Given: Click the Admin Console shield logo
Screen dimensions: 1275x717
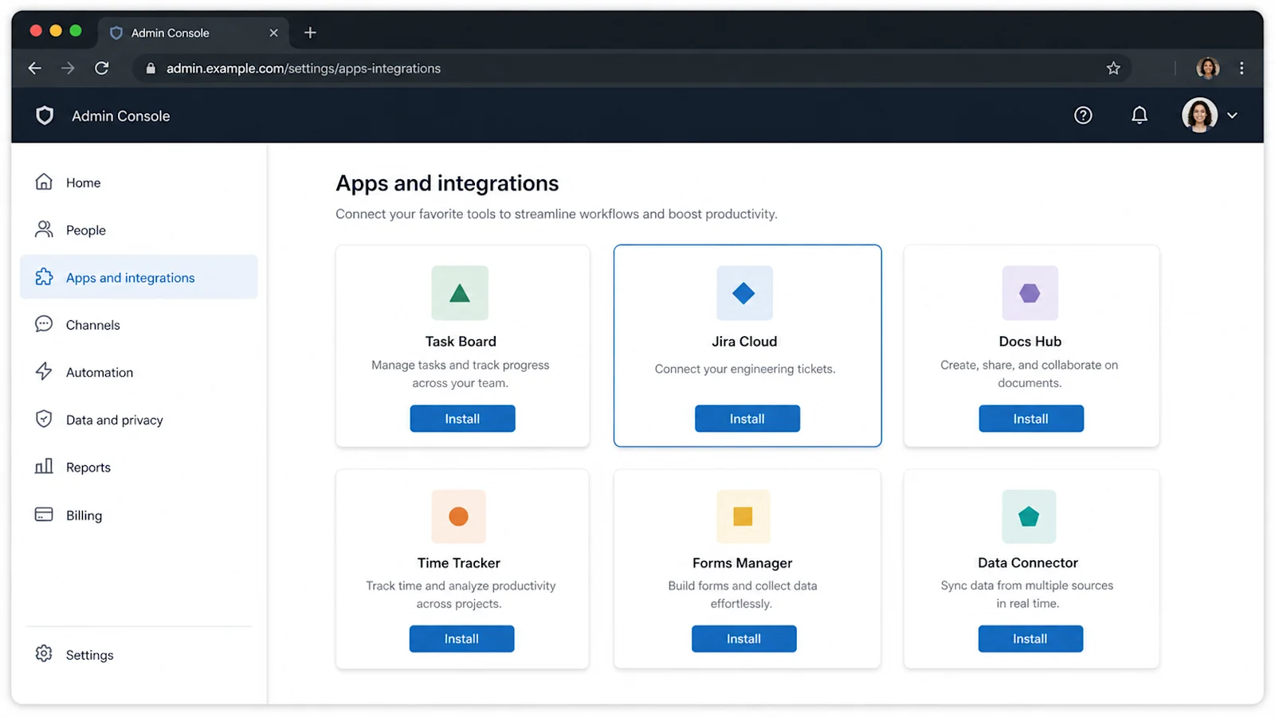Looking at the screenshot, I should tap(45, 116).
